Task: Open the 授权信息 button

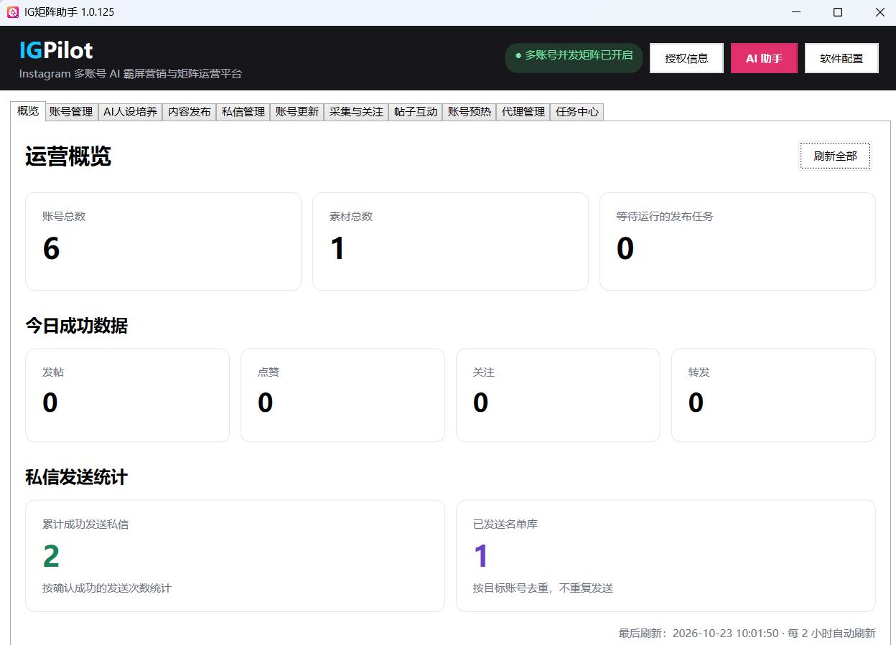Action: tap(686, 58)
